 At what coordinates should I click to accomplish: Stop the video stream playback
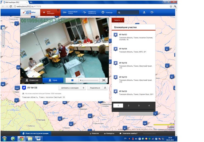(72, 80)
